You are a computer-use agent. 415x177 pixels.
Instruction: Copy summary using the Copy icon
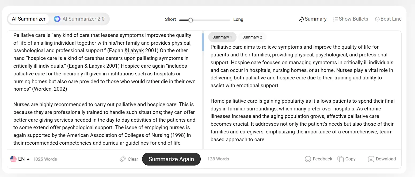341,159
